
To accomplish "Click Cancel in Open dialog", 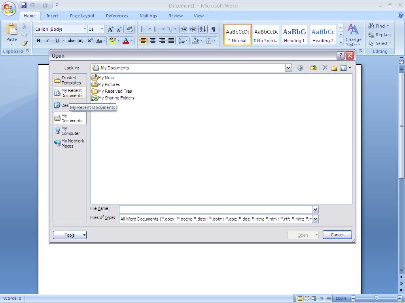I will click(x=337, y=235).
